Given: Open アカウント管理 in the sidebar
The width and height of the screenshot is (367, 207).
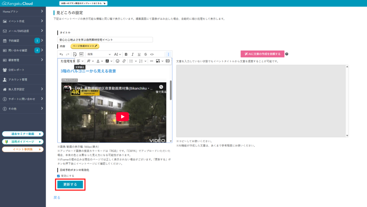Looking at the screenshot, I should pos(23,79).
